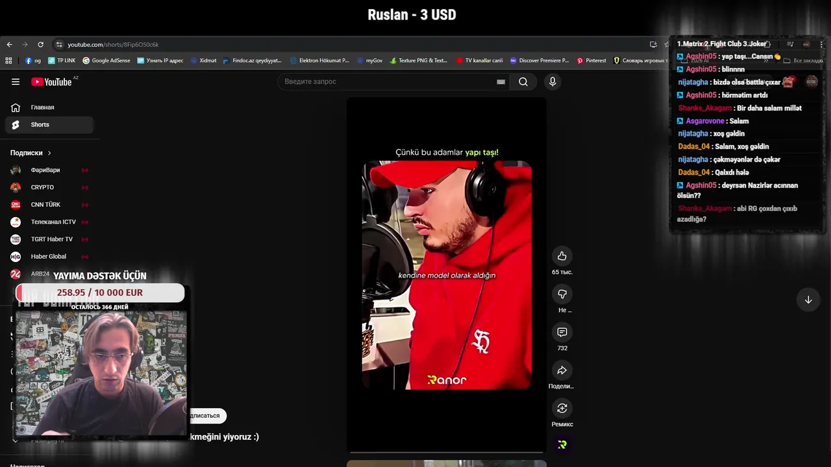This screenshot has height=467, width=831.
Task: Click the ФариВари channel avatar
Action: (16, 170)
